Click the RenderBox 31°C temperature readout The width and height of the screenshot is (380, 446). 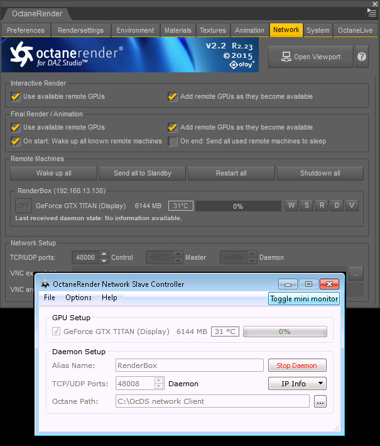181,206
